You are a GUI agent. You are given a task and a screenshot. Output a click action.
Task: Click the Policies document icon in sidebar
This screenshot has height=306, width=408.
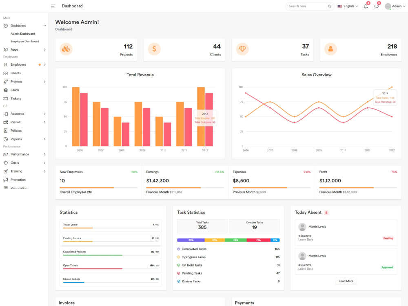6,131
